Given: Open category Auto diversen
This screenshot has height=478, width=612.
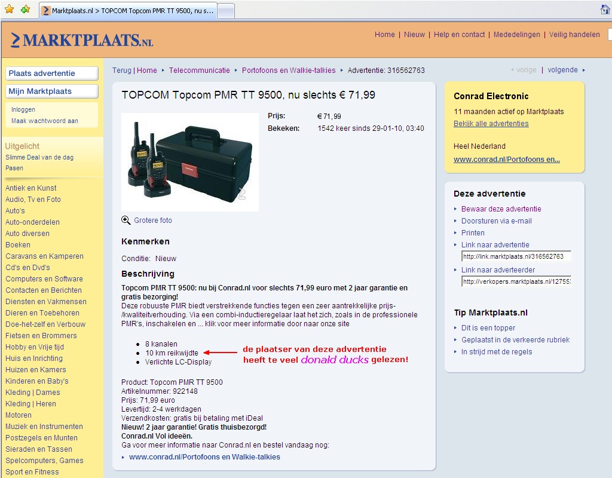Looking at the screenshot, I should [27, 234].
